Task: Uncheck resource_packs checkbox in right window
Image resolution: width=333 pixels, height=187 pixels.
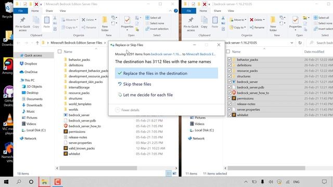Action: tap(229, 71)
